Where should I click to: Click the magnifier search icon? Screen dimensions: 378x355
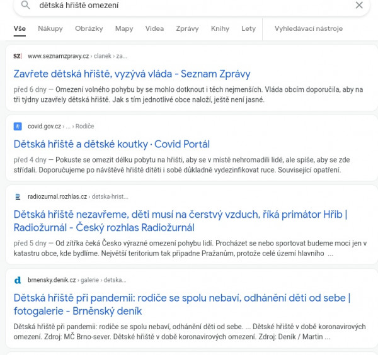pos(26,5)
